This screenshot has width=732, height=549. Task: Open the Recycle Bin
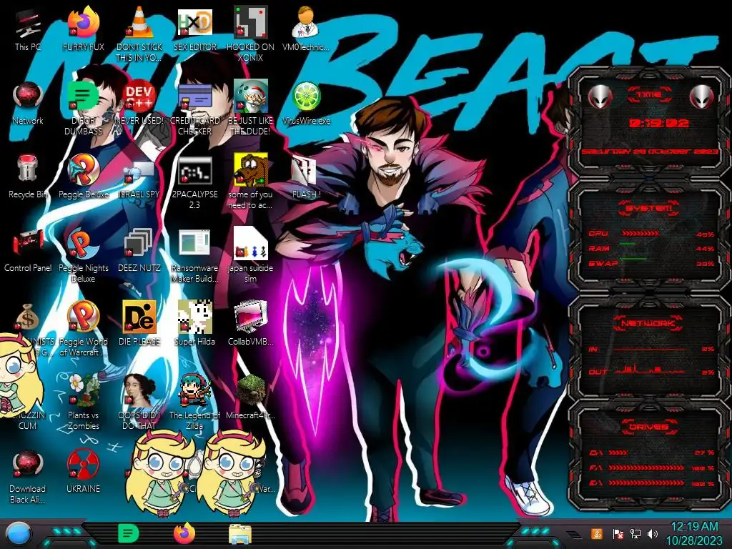28,169
